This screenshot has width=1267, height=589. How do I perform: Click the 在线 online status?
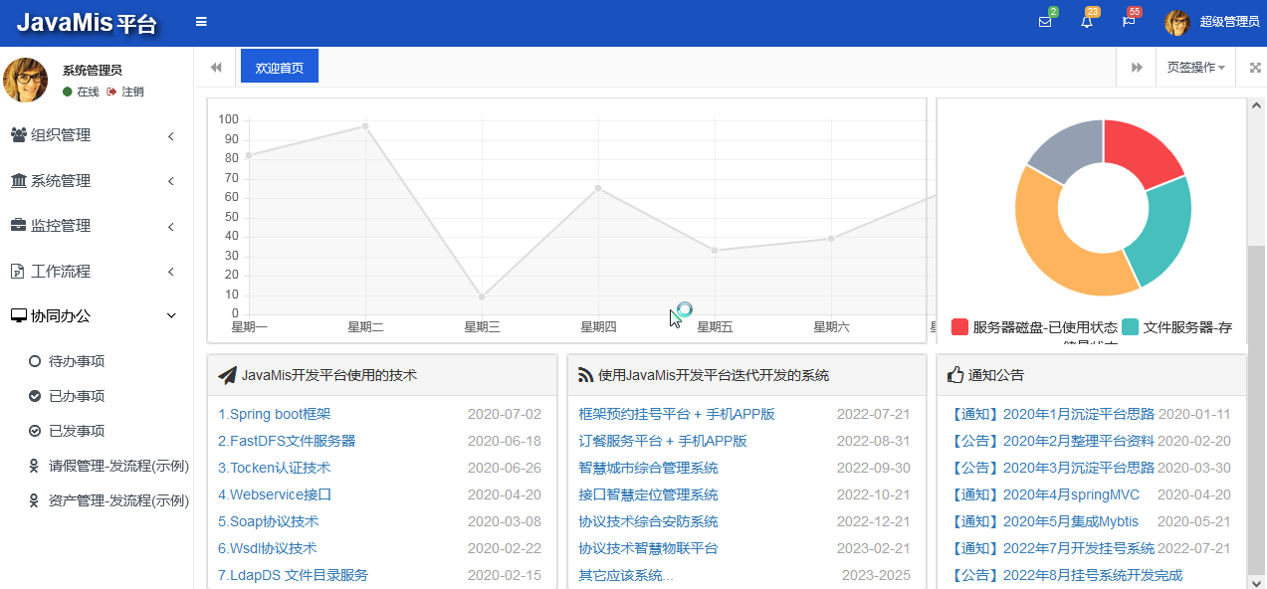(x=81, y=92)
